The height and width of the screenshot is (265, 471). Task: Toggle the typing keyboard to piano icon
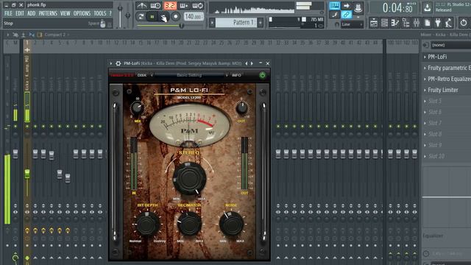(334, 6)
